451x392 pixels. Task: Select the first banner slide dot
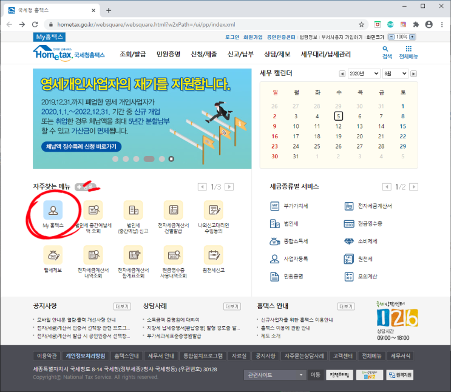115,159
